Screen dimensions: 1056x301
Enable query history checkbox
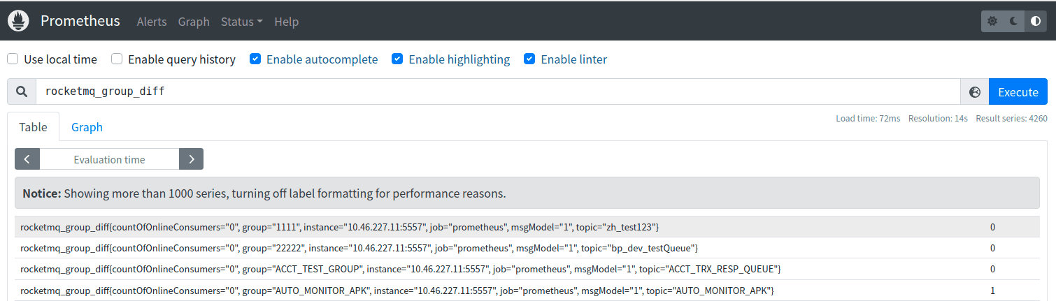117,59
